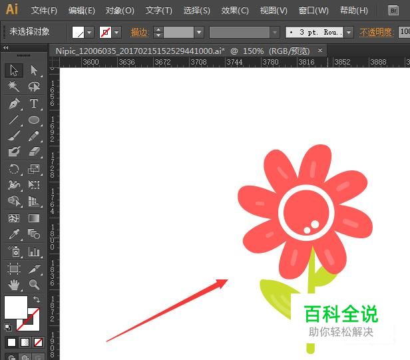Select the Free Transform tool
Viewport: 410px width, 360px height.
pos(34,185)
